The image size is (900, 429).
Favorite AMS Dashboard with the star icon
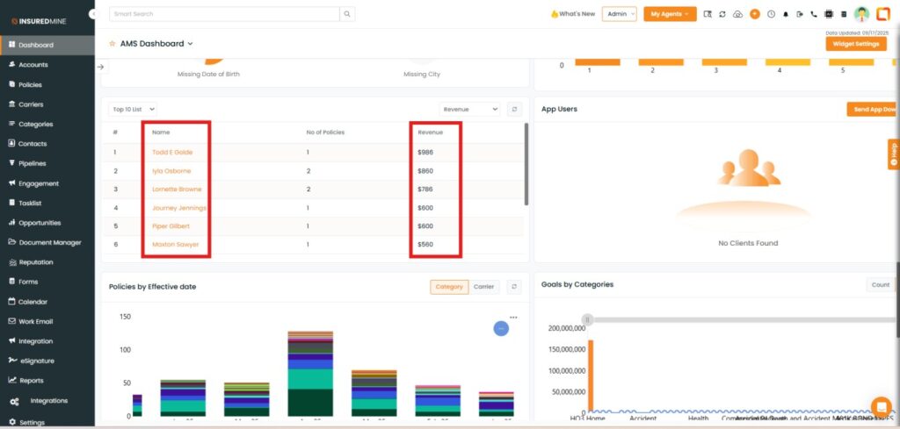tap(112, 43)
